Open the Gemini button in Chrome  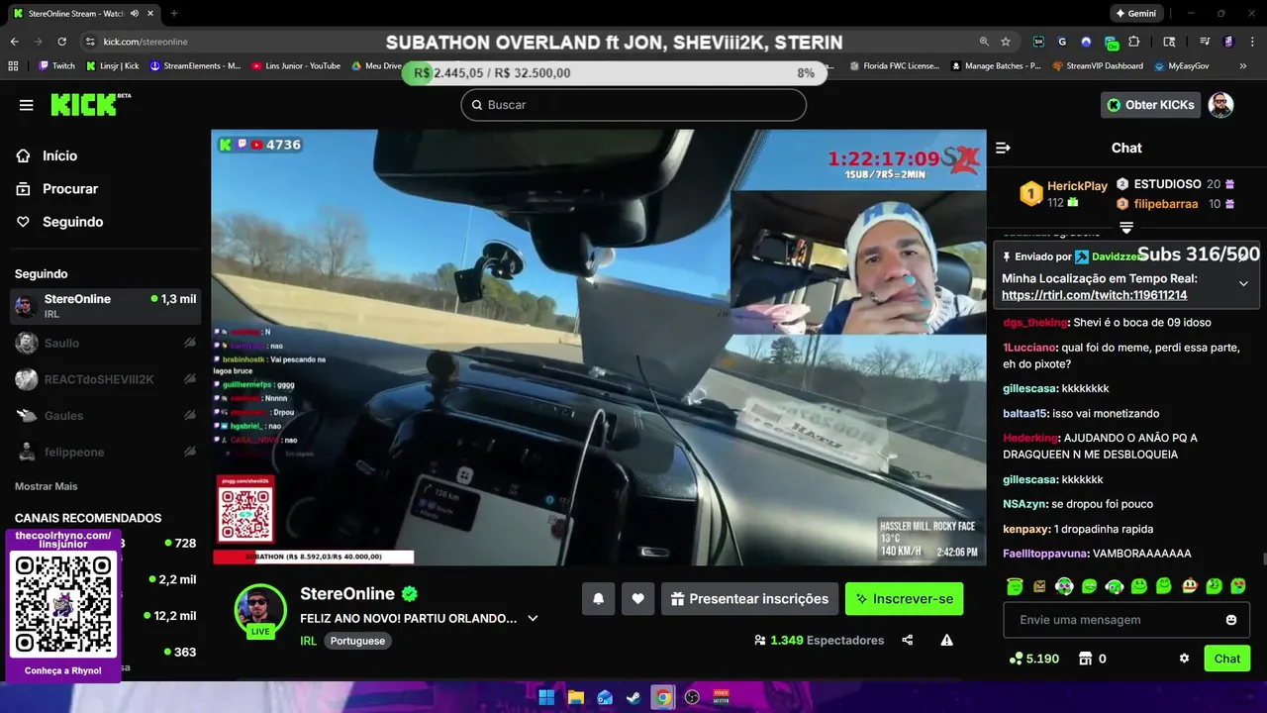(x=1135, y=14)
